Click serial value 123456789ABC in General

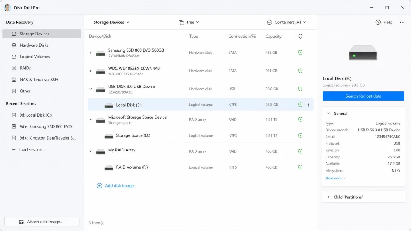click(388, 137)
